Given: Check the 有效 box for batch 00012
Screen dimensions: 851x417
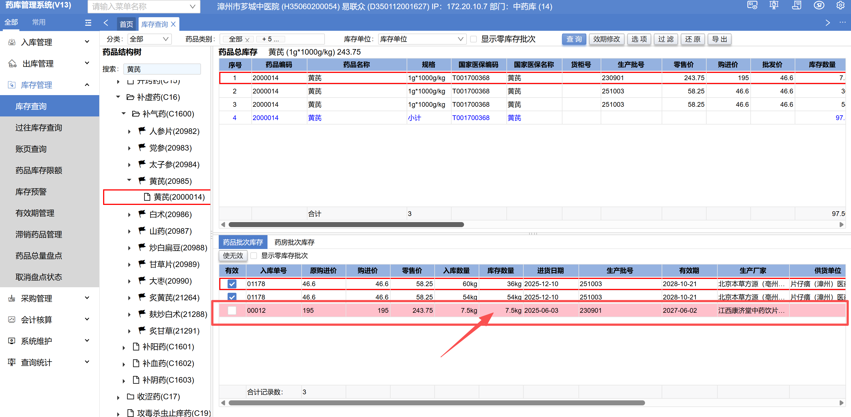Looking at the screenshot, I should coord(232,310).
